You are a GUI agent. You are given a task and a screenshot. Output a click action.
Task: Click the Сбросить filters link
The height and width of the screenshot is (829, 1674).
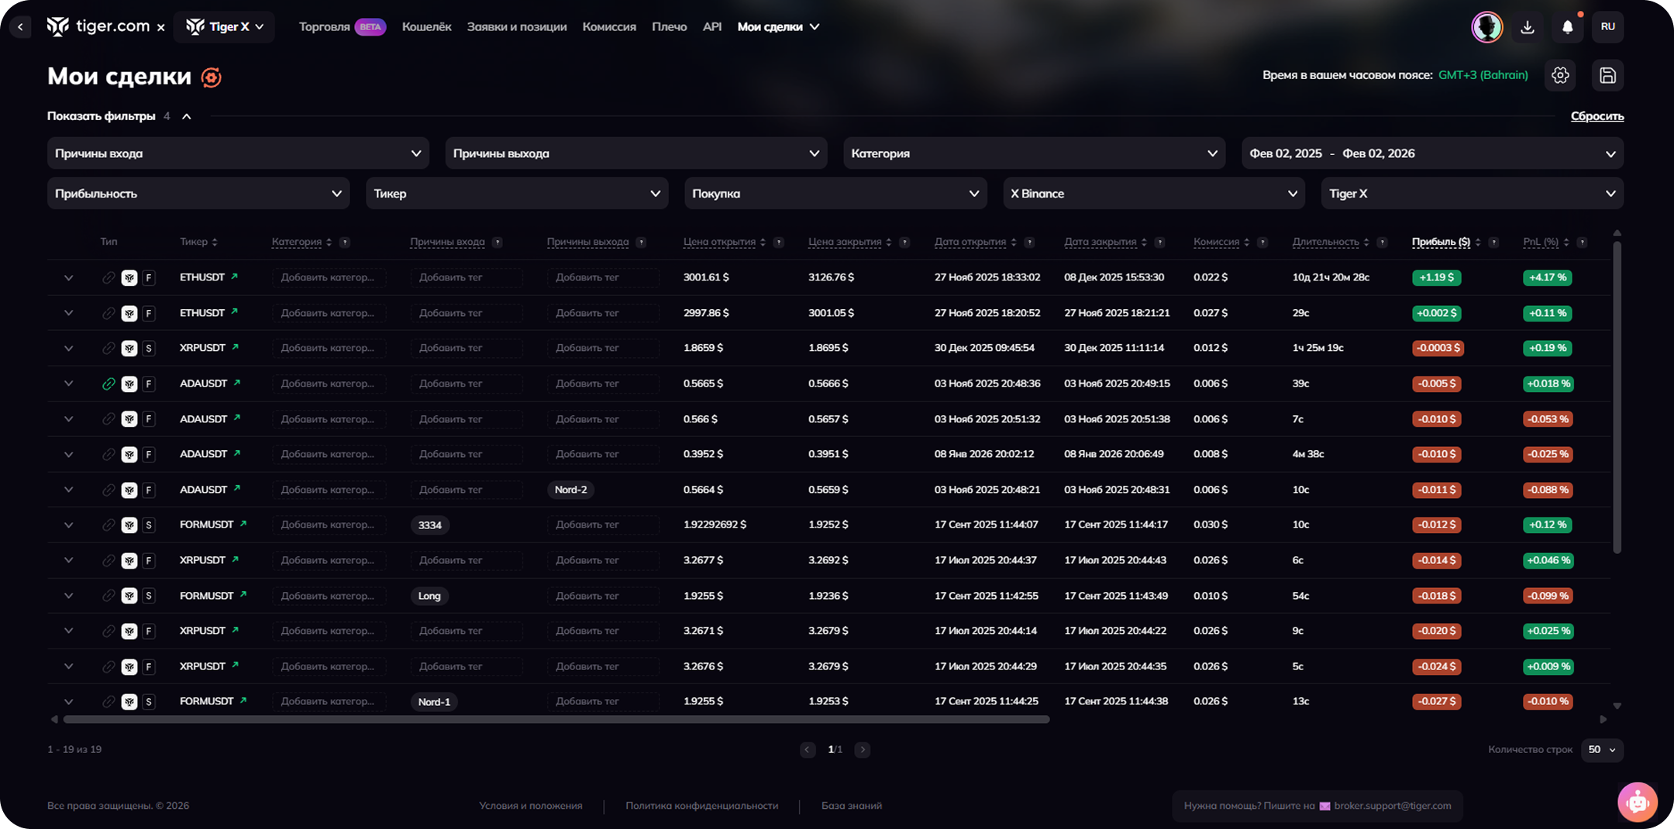click(x=1596, y=116)
